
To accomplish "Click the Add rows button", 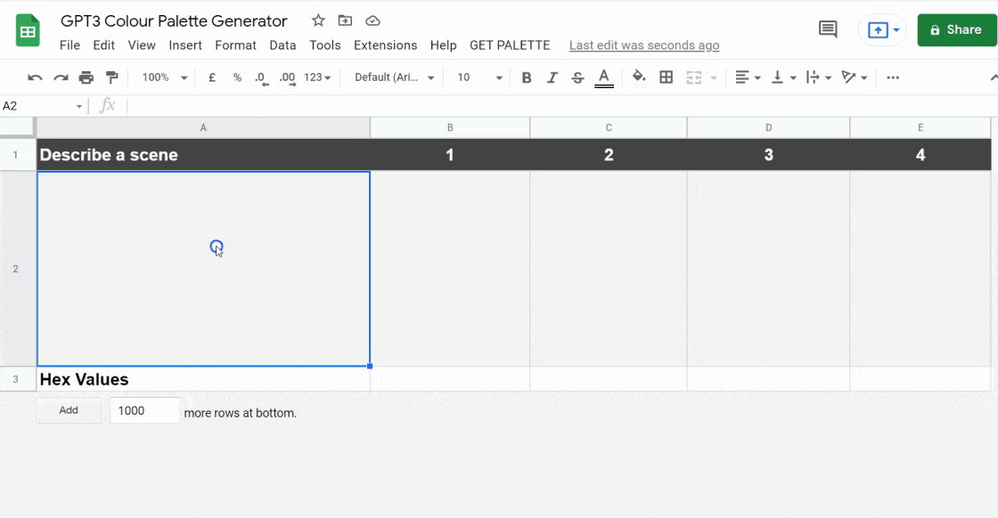I will pos(69,410).
